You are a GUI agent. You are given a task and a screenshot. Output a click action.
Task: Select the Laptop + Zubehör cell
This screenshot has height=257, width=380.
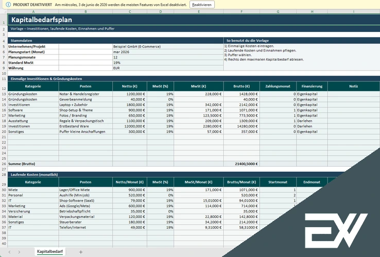(85, 105)
